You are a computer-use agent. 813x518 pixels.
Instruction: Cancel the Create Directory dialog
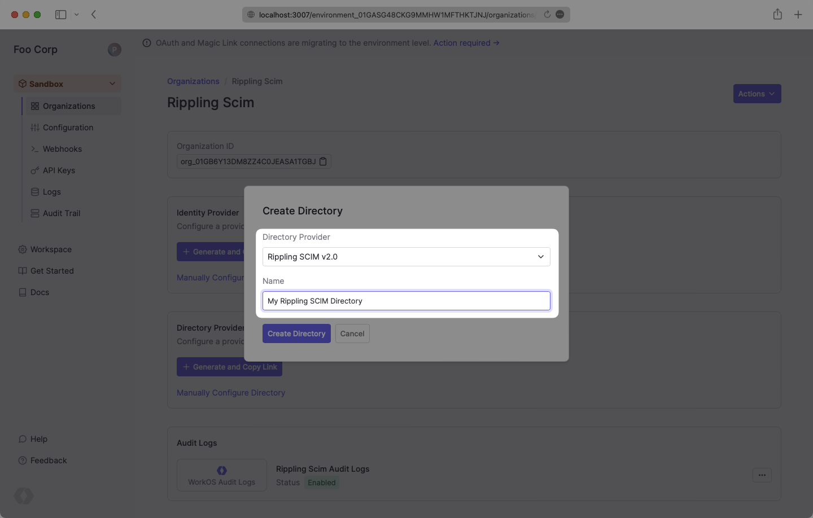pyautogui.click(x=352, y=333)
